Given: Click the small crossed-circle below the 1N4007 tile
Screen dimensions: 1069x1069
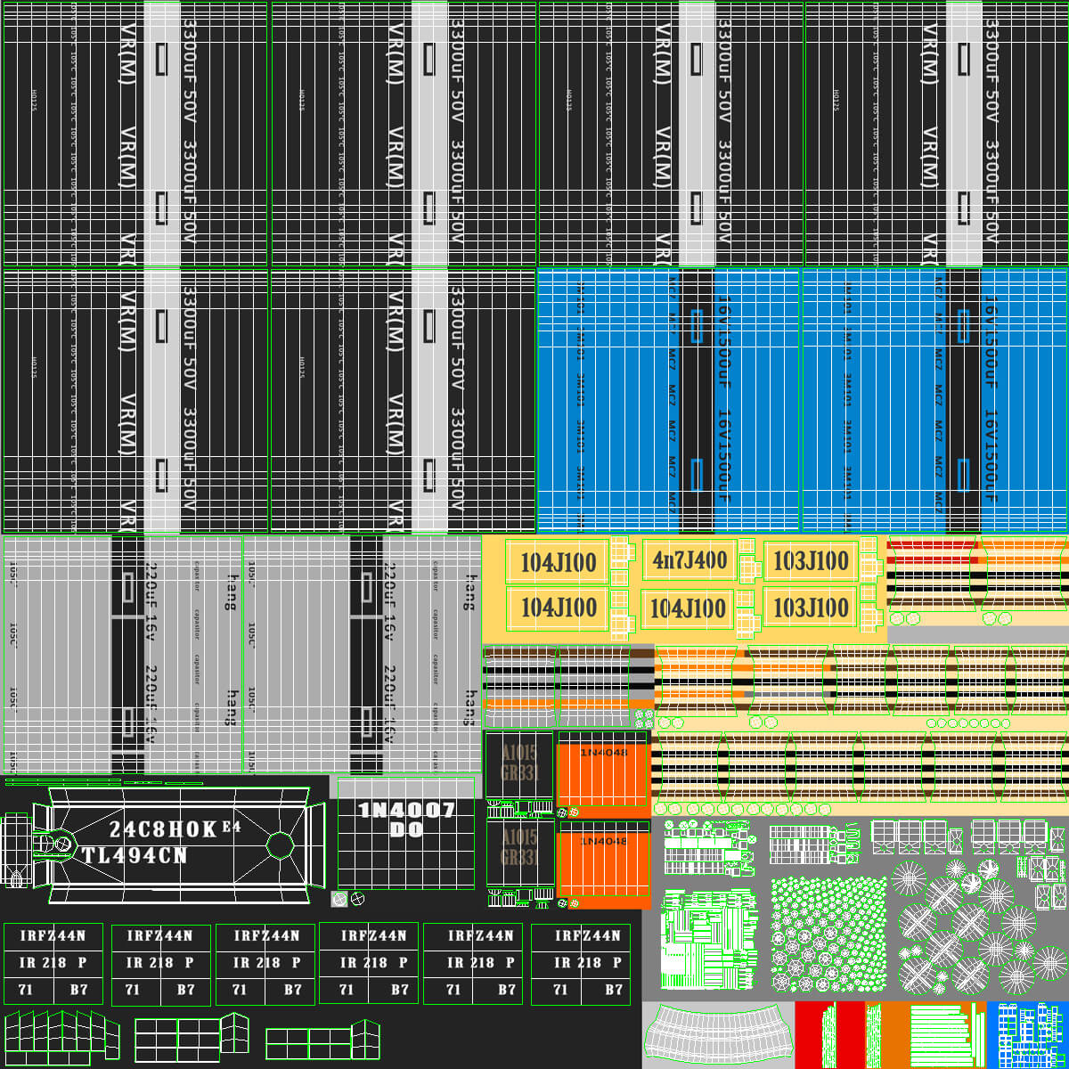Looking at the screenshot, I should (x=358, y=898).
